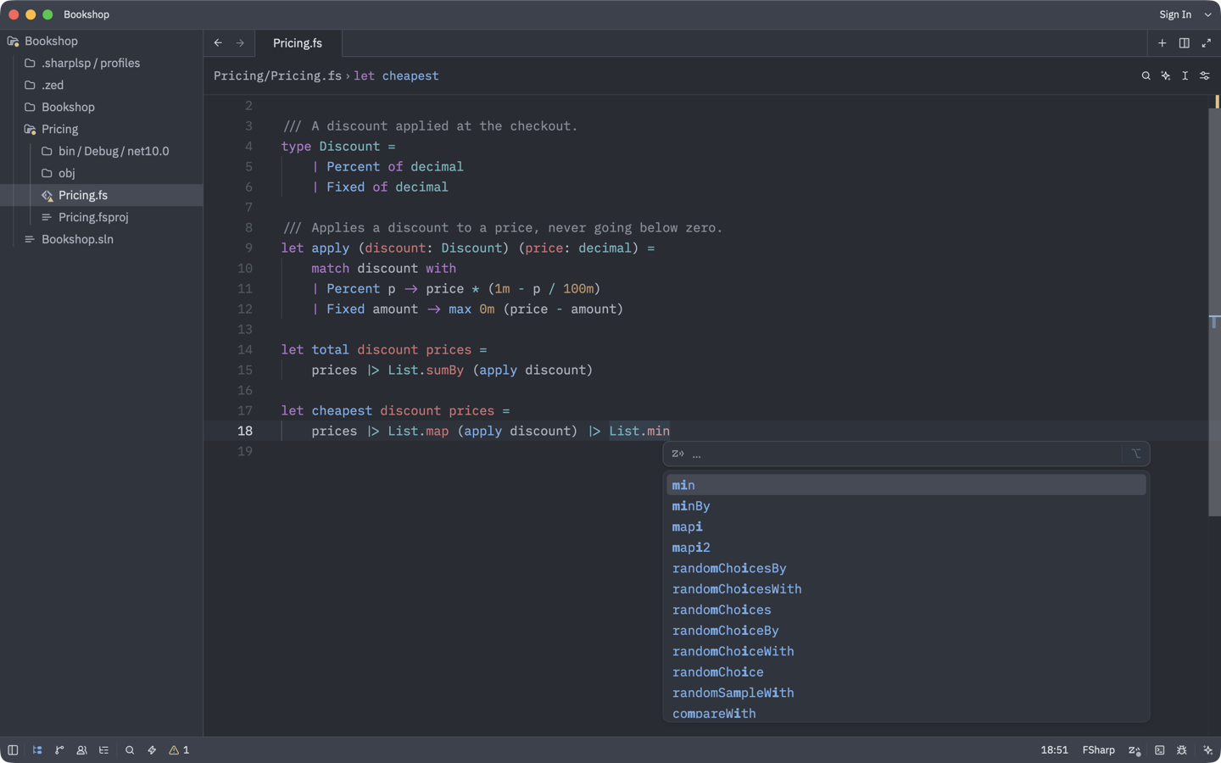
Task: Select the Pricing.fs tab
Action: click(298, 43)
